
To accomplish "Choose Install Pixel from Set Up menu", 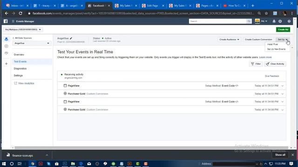I will coord(272,45).
